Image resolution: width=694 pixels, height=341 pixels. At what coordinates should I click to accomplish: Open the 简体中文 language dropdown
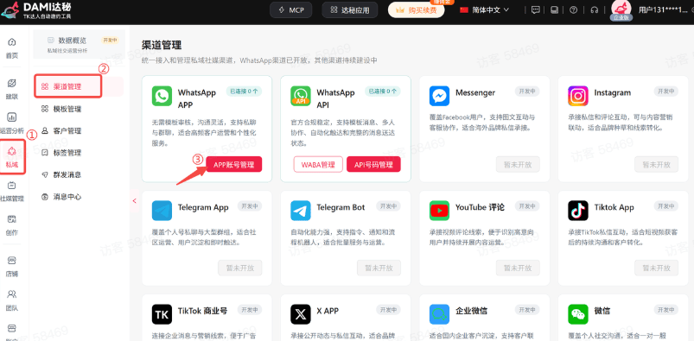pyautogui.click(x=485, y=9)
